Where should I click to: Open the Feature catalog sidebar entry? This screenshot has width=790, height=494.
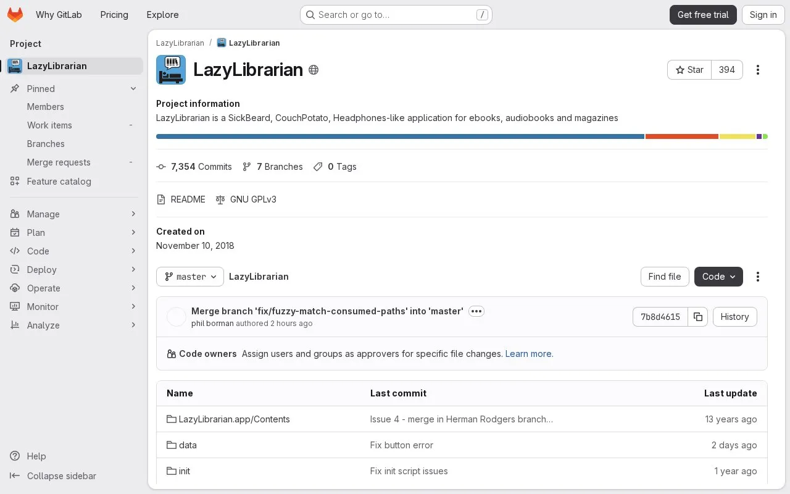[x=74, y=182]
